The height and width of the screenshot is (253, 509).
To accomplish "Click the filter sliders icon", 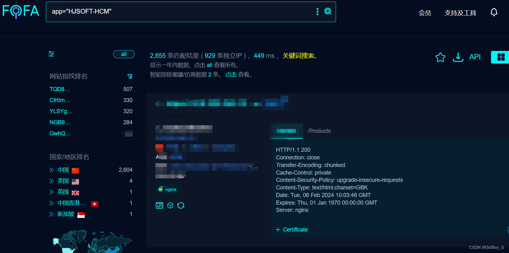I will [x=51, y=54].
